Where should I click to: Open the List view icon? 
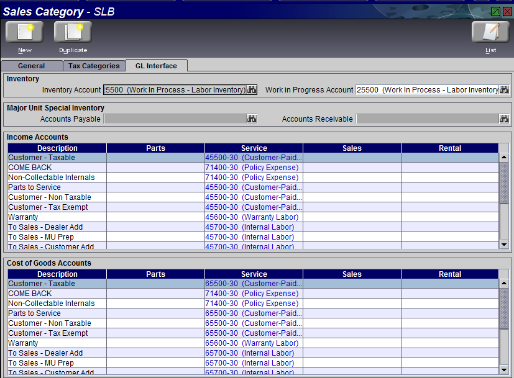click(x=490, y=32)
